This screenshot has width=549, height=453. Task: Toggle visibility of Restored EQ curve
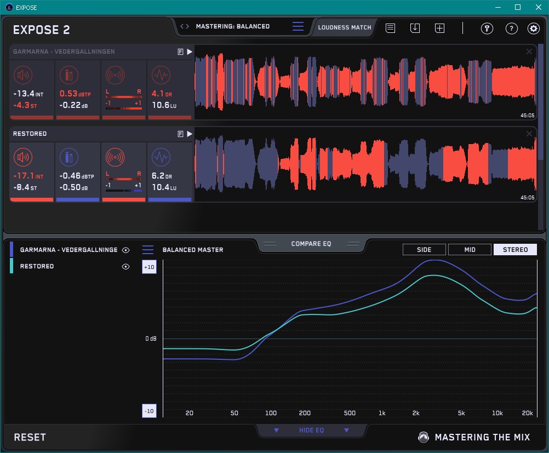tap(126, 267)
